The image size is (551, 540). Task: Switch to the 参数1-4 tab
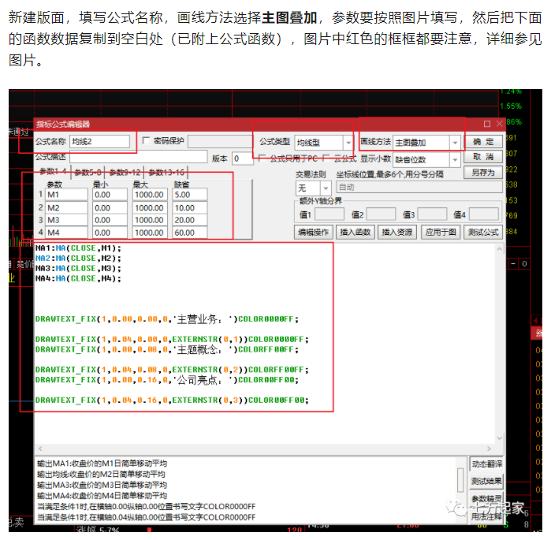tap(53, 171)
